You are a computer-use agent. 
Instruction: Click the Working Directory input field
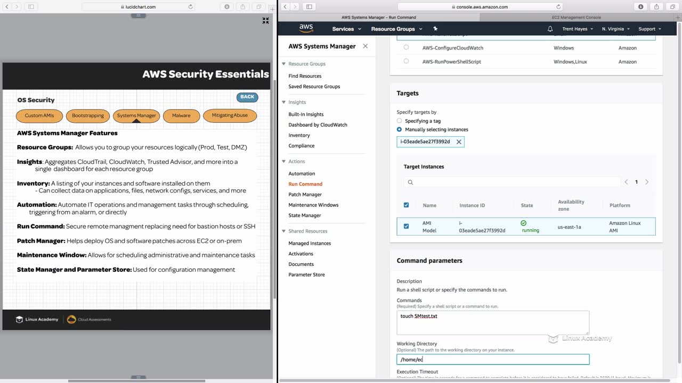[x=493, y=360]
